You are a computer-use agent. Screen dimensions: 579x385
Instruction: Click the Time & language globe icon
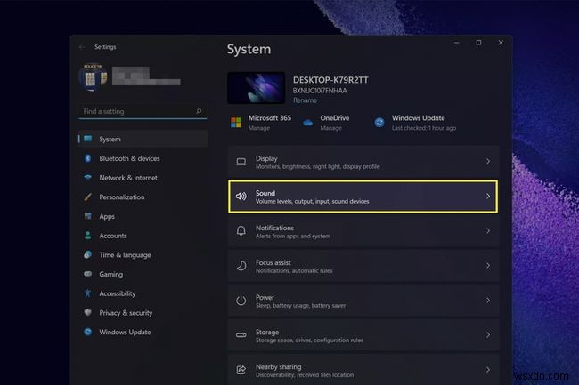point(88,254)
